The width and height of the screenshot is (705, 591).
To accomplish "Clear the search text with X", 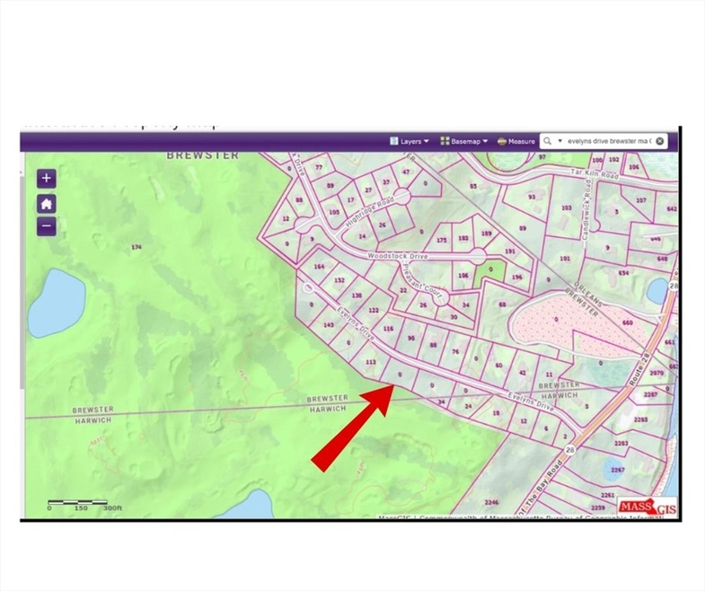I will click(x=659, y=141).
